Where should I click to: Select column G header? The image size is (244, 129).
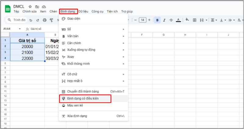(x=163, y=35)
